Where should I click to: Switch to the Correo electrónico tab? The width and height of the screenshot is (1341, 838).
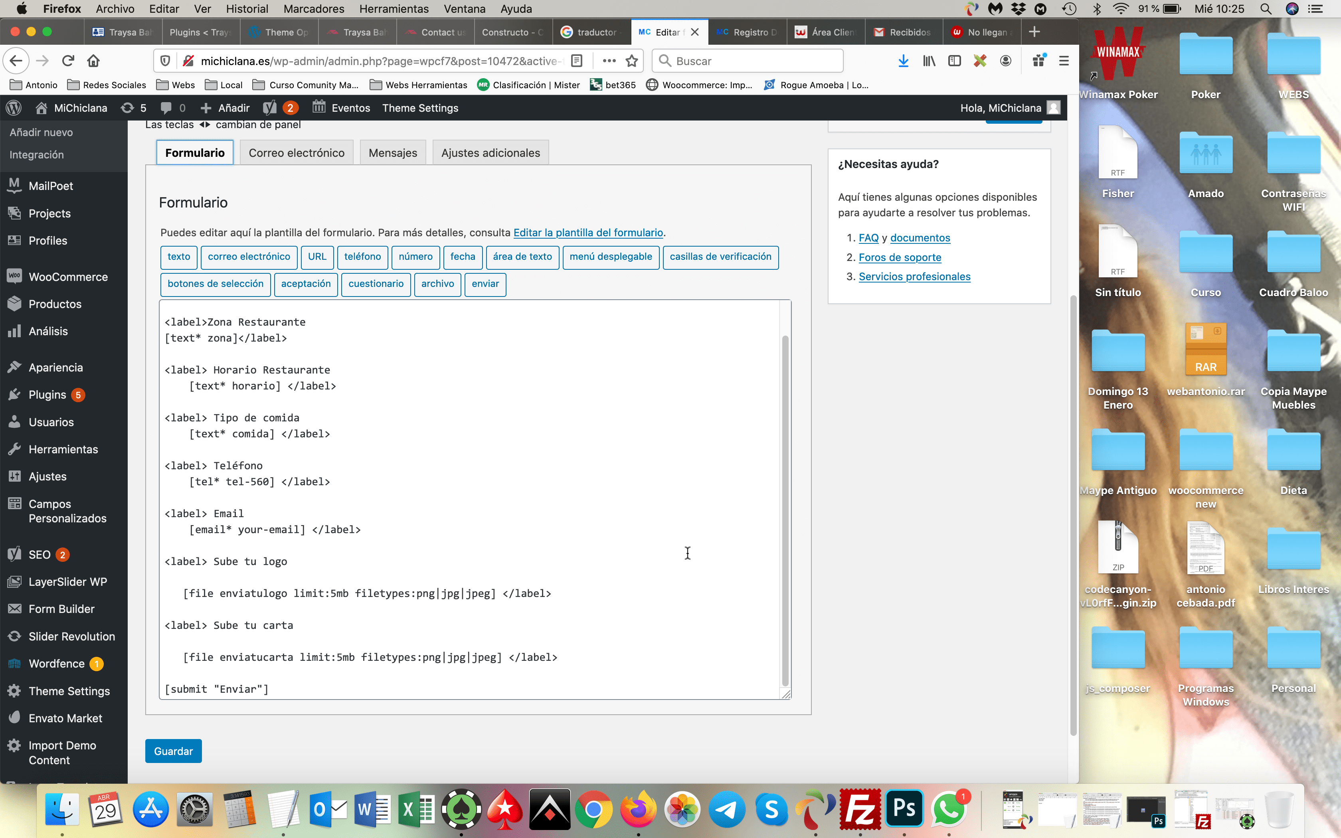click(x=297, y=153)
